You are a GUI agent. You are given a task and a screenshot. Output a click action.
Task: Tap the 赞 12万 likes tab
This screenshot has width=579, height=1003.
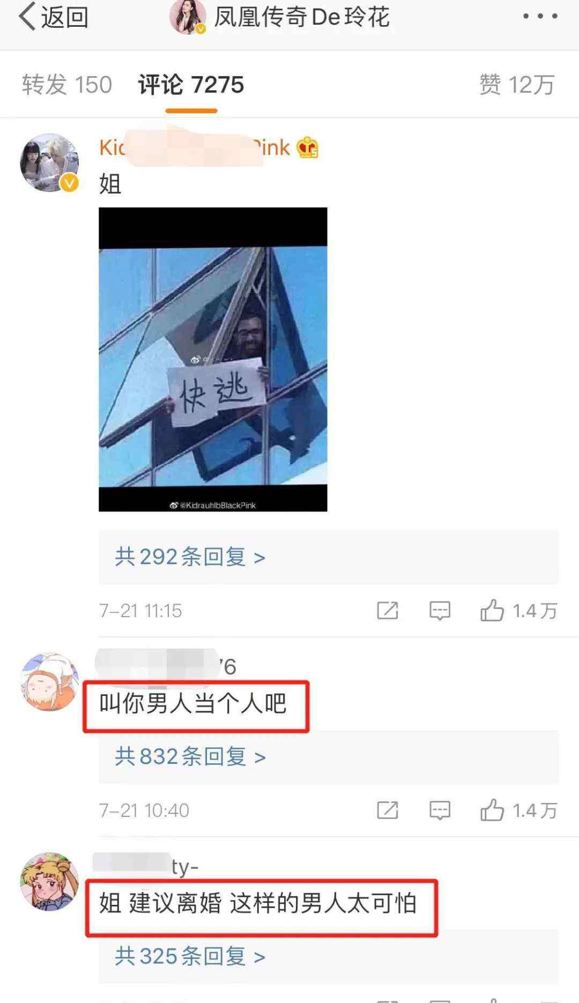517,85
